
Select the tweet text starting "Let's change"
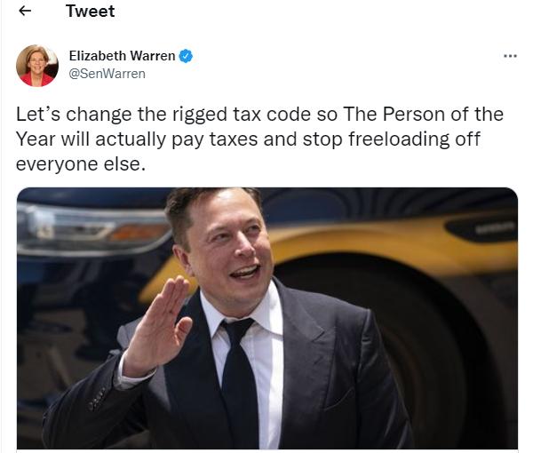259,139
